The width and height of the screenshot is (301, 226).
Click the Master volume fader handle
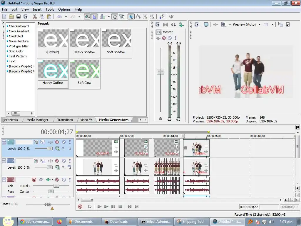point(161,72)
